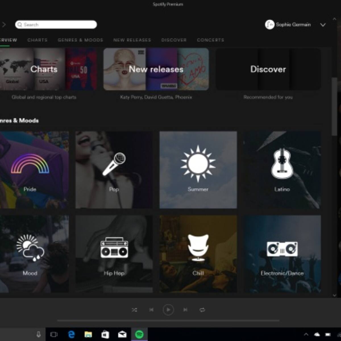Viewport: 341px width, 341px height.
Task: Click the battery tray icon
Action: pos(328,334)
